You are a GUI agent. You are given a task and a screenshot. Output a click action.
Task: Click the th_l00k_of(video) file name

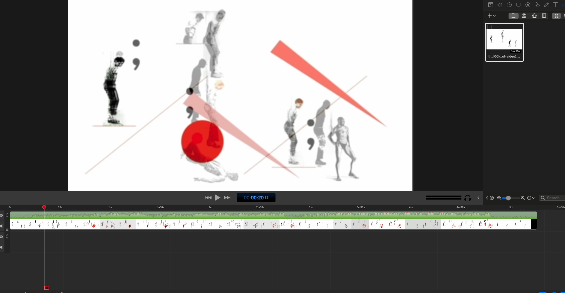[504, 56]
